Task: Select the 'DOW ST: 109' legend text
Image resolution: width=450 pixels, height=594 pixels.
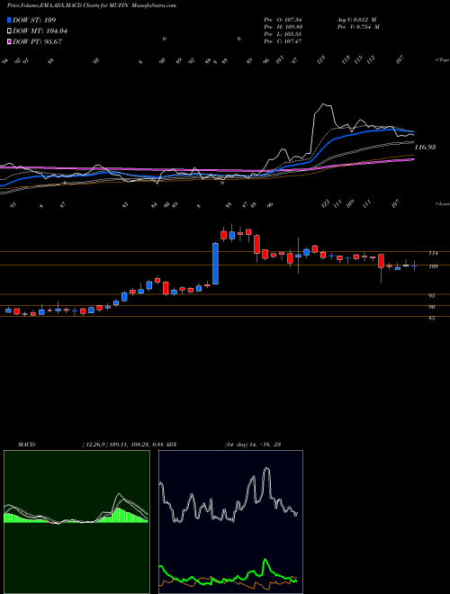Action: coord(34,20)
